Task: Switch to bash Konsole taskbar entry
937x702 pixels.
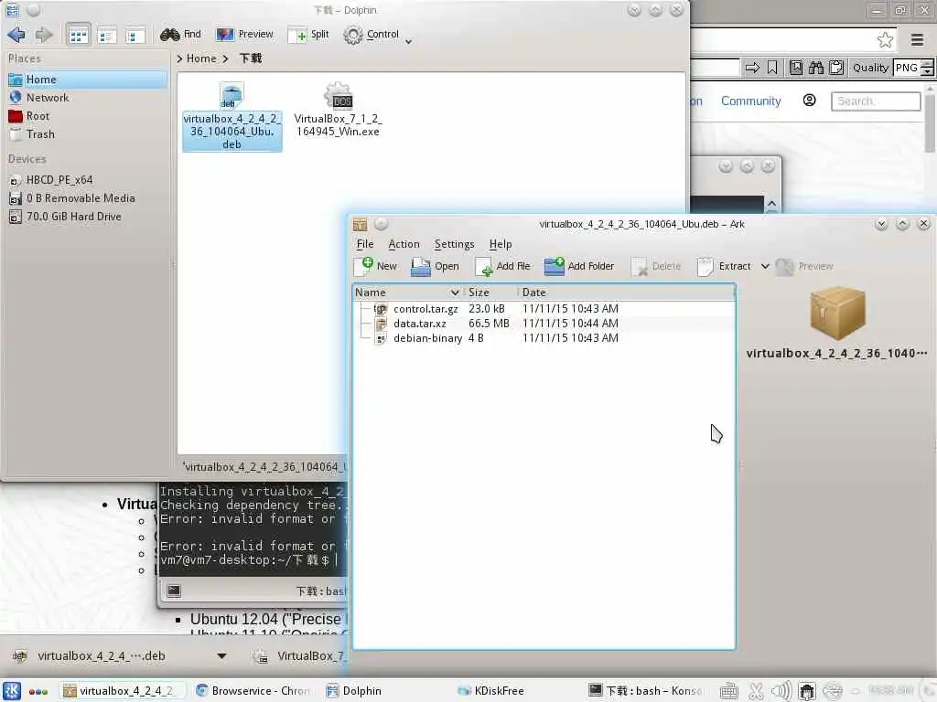Action: tap(645, 691)
